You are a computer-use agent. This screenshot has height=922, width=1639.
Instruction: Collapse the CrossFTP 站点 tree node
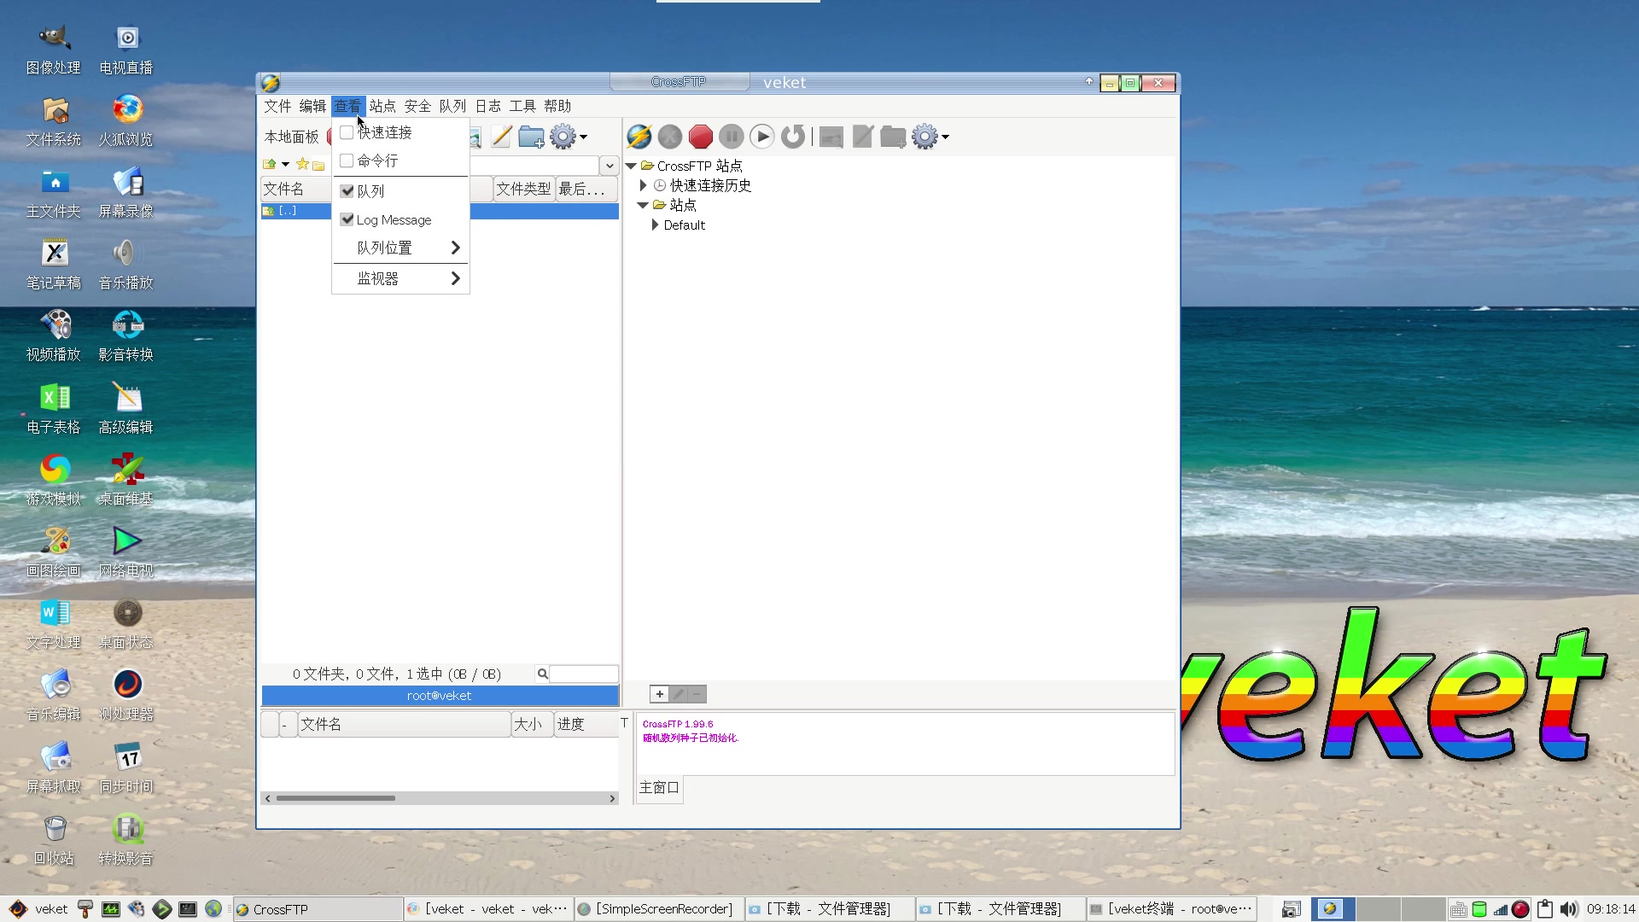(631, 166)
